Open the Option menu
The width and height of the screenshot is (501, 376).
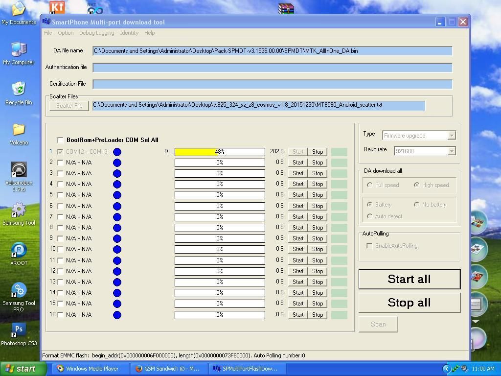point(66,33)
